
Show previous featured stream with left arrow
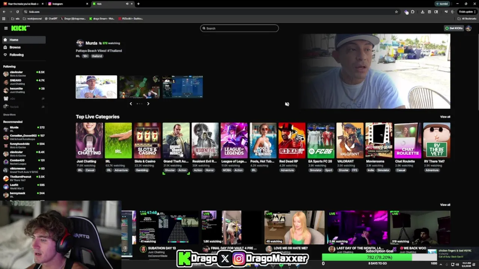(x=131, y=103)
